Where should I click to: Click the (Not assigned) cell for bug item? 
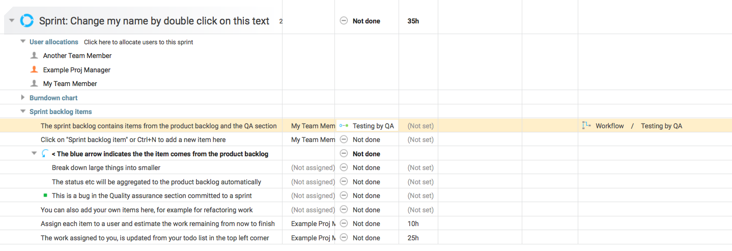click(x=313, y=196)
